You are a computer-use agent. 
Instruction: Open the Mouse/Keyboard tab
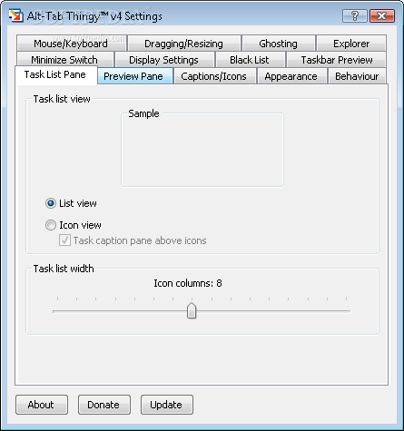(x=72, y=44)
